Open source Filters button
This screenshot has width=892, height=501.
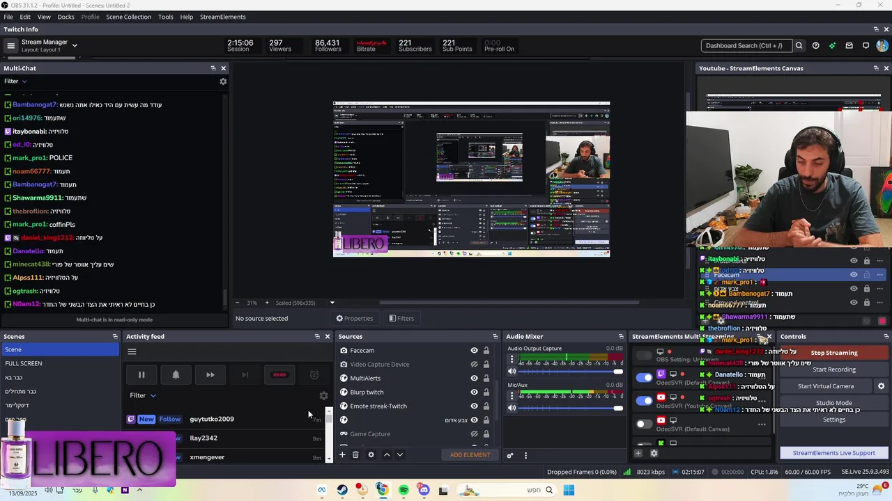pos(401,319)
